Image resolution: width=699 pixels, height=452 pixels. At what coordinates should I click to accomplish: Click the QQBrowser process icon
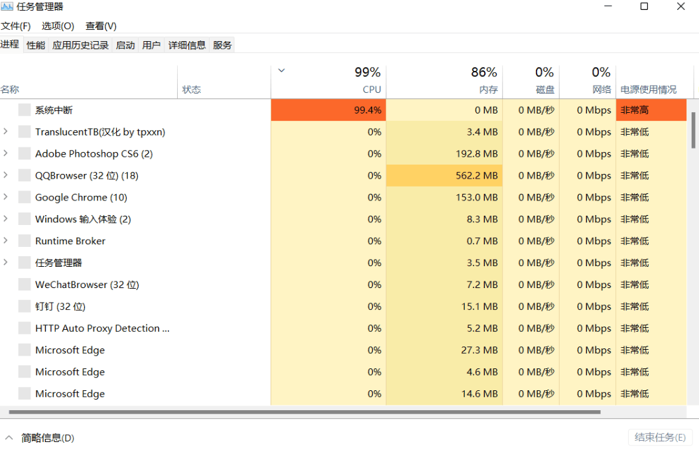pyautogui.click(x=25, y=175)
